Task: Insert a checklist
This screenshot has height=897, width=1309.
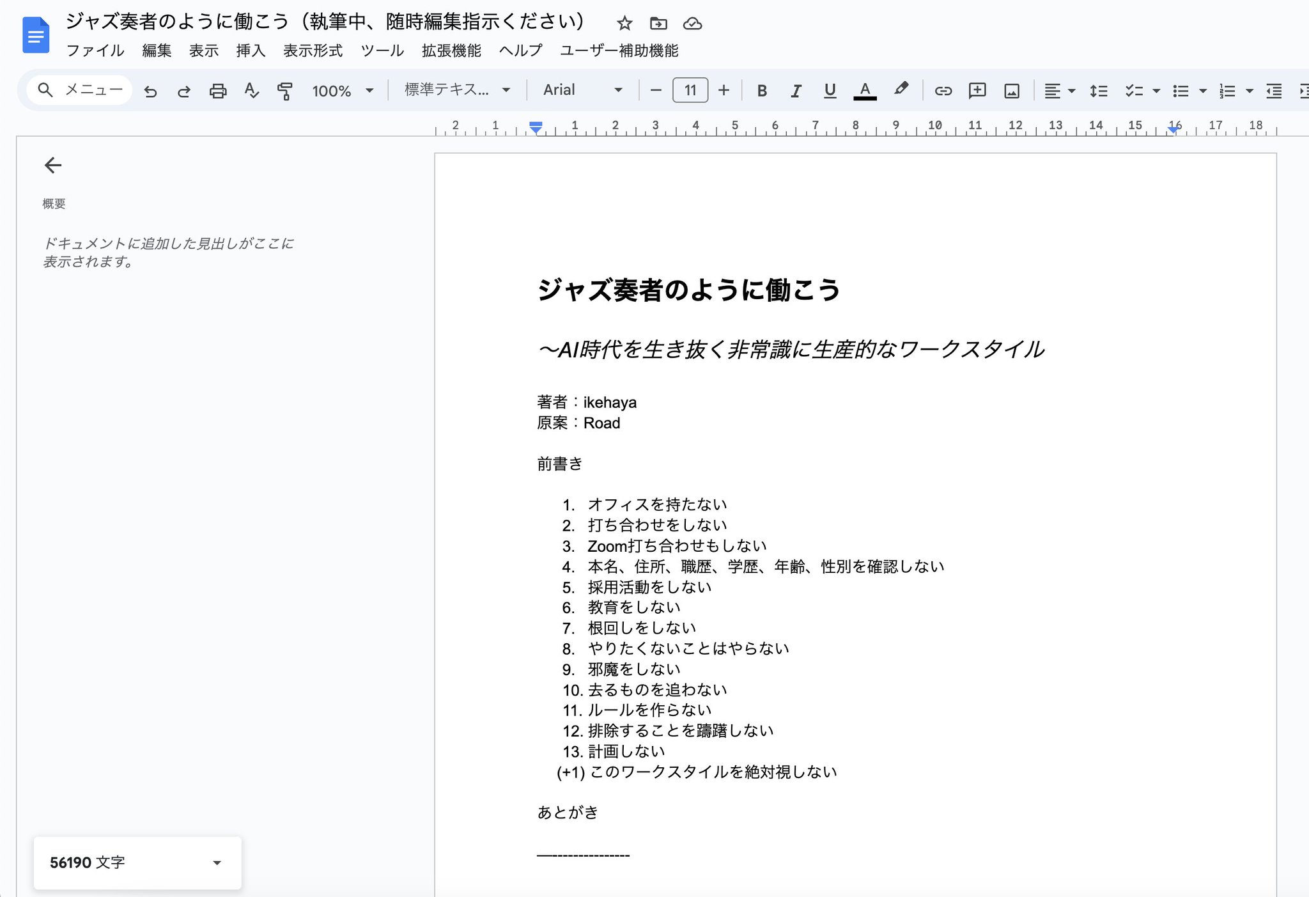Action: point(1135,91)
